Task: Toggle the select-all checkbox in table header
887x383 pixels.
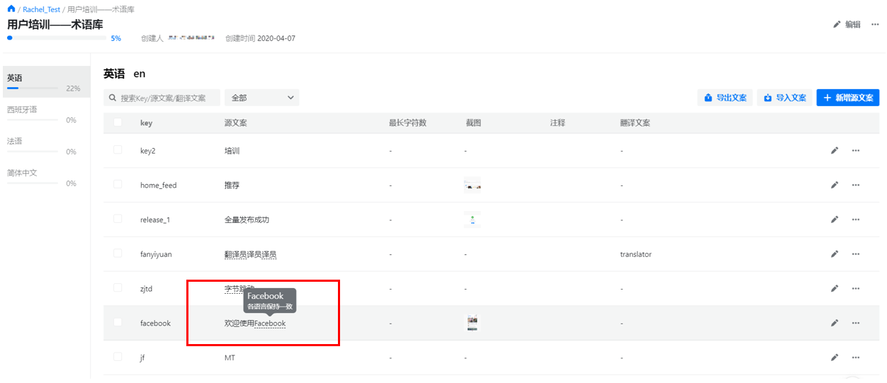Action: pyautogui.click(x=118, y=122)
